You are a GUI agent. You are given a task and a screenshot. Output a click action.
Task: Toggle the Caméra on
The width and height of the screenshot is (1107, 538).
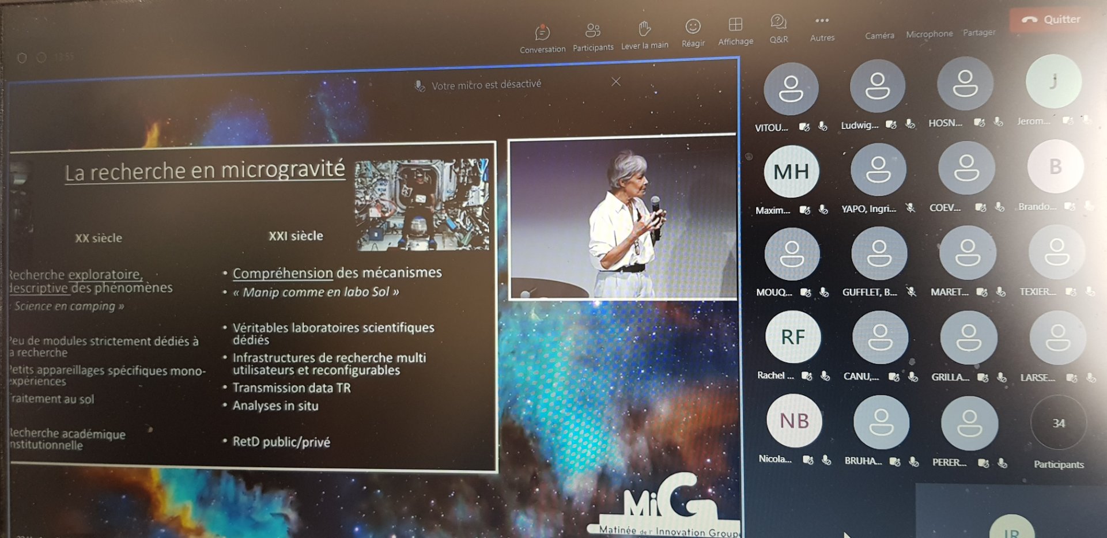[x=879, y=35]
